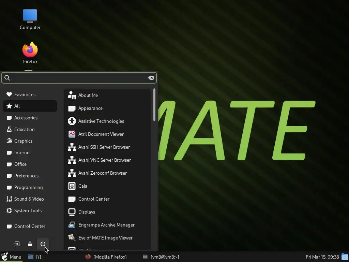Click the Eye of MATE Image Viewer icon
Image resolution: width=349 pixels, height=262 pixels.
[72, 238]
